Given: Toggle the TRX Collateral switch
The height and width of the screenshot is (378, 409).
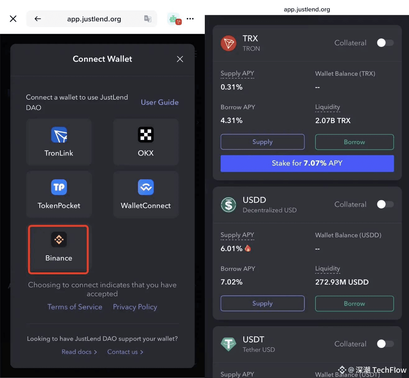Looking at the screenshot, I should point(385,43).
